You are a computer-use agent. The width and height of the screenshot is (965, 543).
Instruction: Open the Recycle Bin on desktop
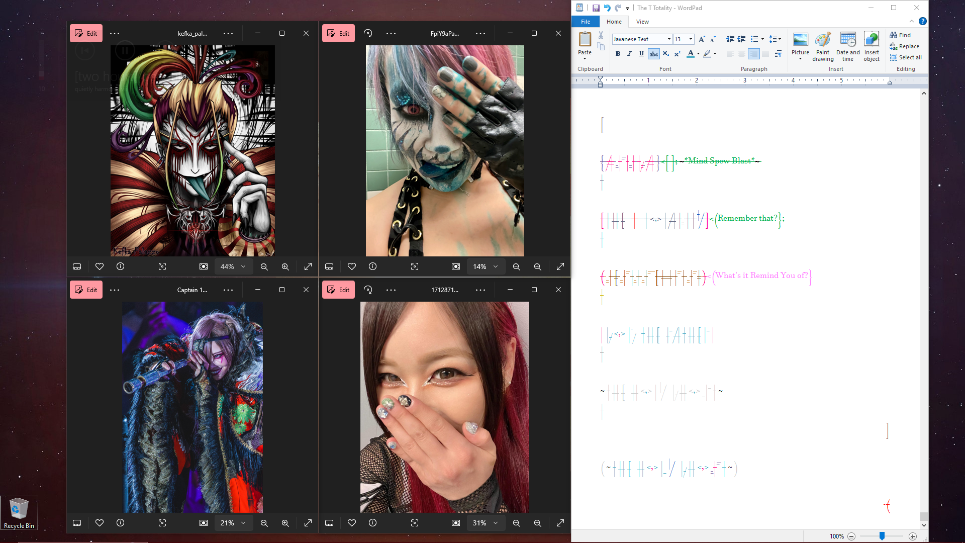(x=19, y=513)
